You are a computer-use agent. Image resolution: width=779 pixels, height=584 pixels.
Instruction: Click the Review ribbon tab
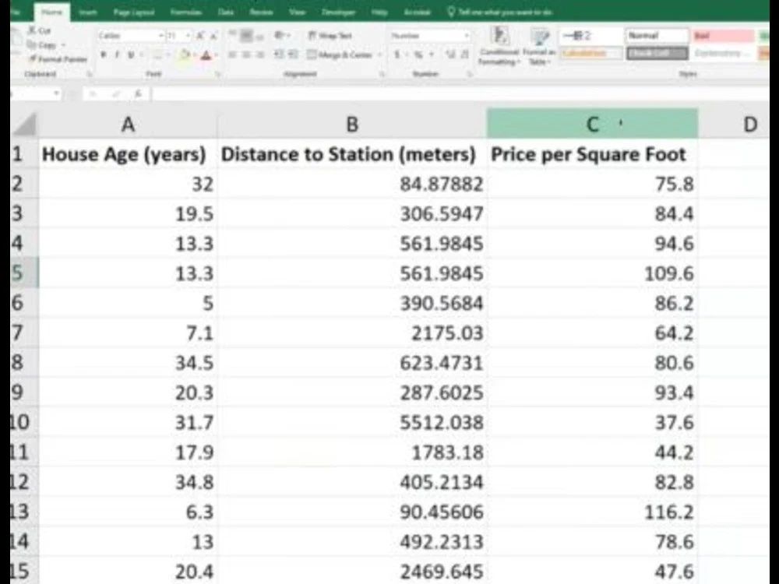tap(261, 12)
